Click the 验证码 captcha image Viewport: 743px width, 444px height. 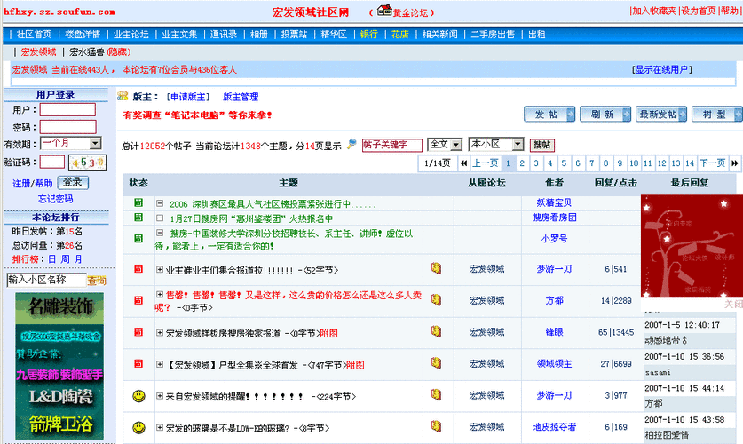87,163
